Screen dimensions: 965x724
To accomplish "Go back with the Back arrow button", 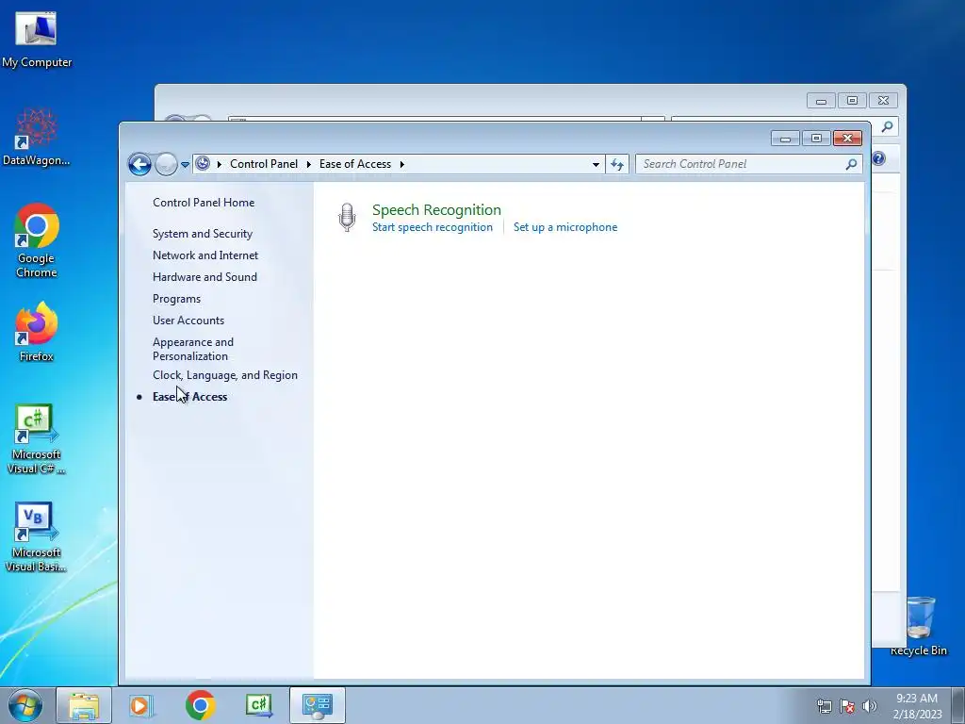I will coord(139,164).
